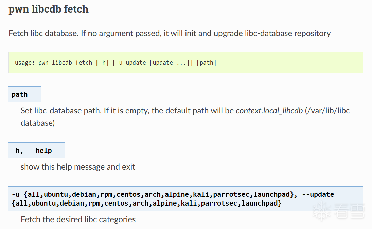Click the "-h, --help" option label
The width and height of the screenshot is (372, 229).
tap(32, 151)
